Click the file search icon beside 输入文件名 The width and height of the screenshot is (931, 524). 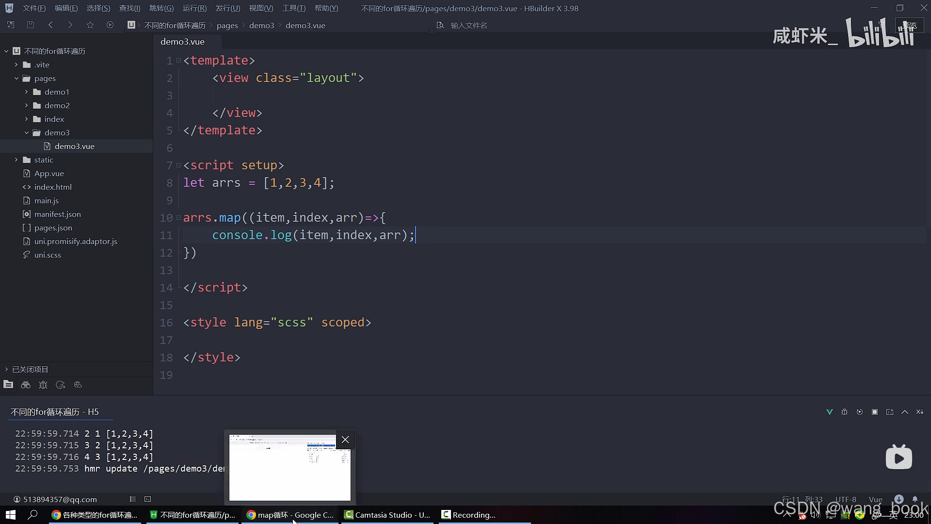pos(440,25)
